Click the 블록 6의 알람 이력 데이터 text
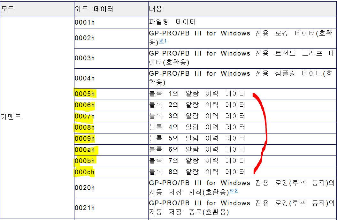Viewport: 337px width, 220px height. pos(197,149)
